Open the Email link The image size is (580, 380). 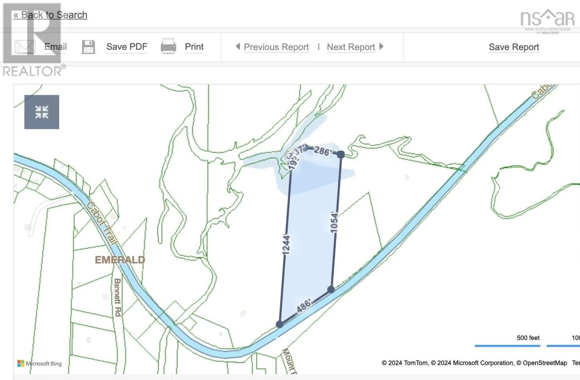[55, 47]
